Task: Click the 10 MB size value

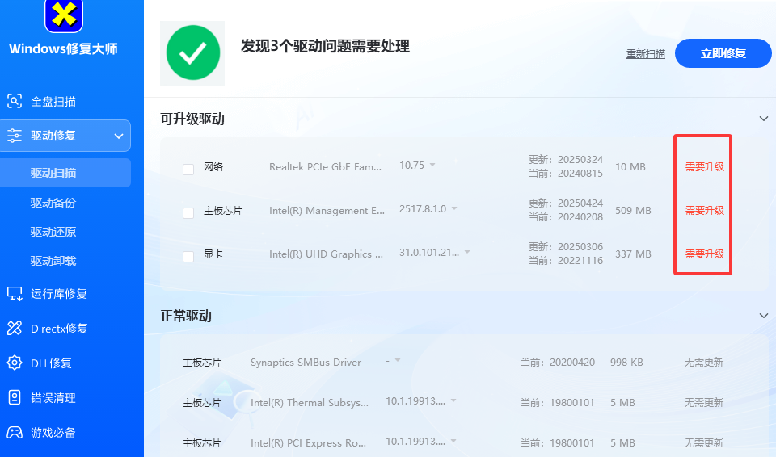Action: tap(630, 166)
